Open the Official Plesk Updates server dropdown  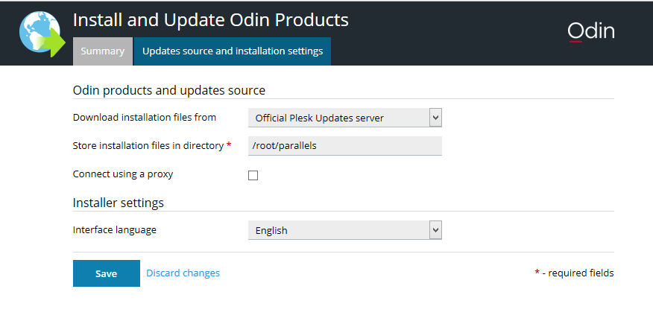345,118
